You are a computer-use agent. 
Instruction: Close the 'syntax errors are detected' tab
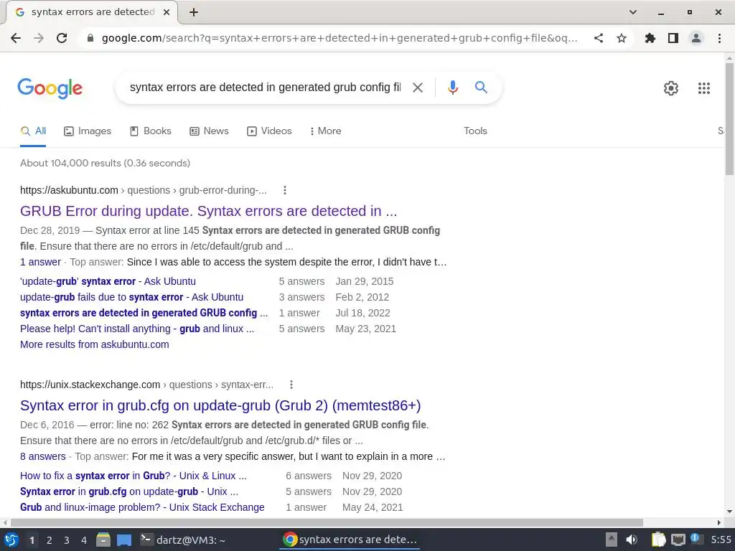167,12
